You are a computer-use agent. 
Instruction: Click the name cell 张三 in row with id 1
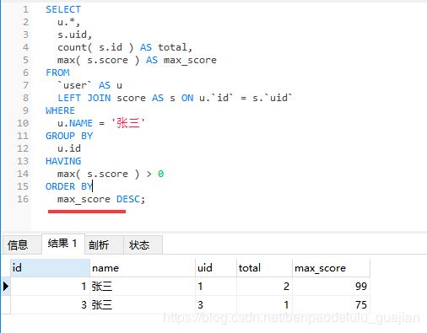[x=143, y=287]
